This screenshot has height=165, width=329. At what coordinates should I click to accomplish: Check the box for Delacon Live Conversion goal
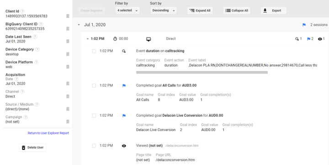[94, 116]
